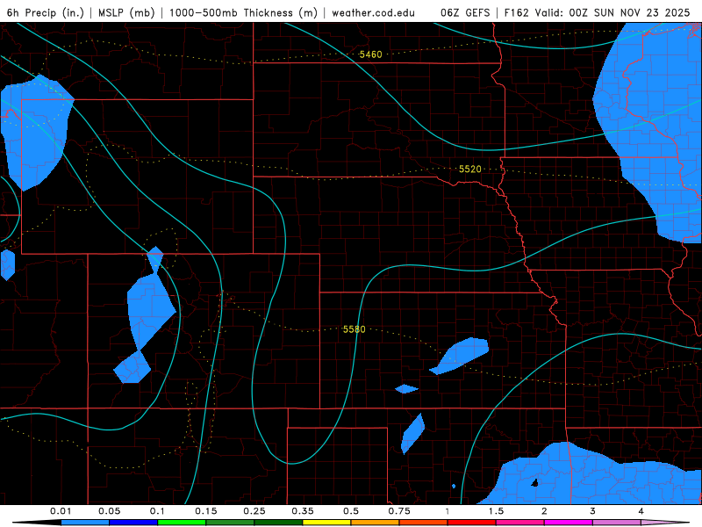Click the bright green 0.1–0.15 color bar segment
Image resolution: width=702 pixels, height=527 pixels.
pyautogui.click(x=182, y=523)
